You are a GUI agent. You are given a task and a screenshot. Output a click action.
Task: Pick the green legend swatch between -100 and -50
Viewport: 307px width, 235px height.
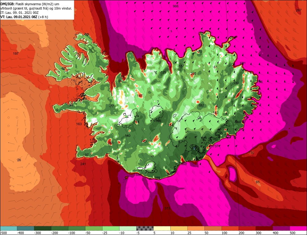(77, 228)
